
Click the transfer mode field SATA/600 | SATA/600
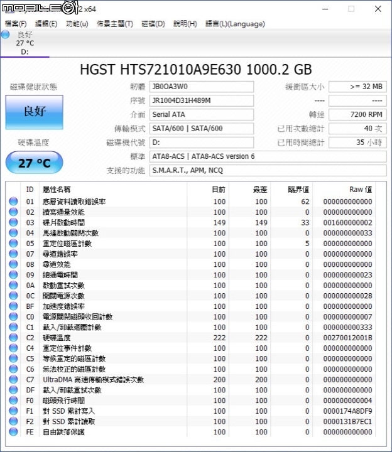coord(201,129)
